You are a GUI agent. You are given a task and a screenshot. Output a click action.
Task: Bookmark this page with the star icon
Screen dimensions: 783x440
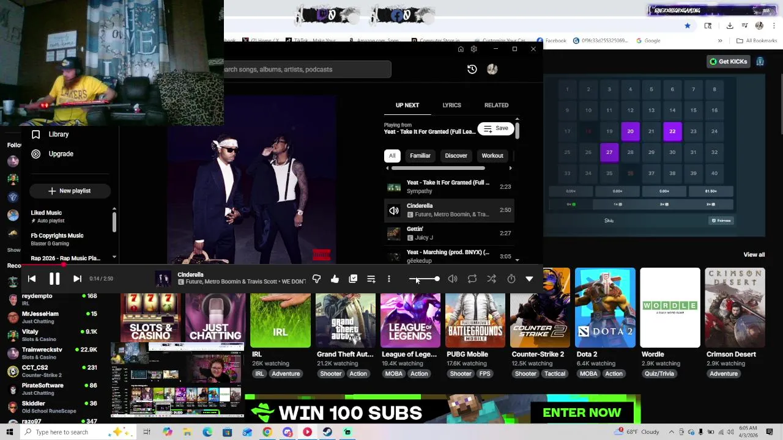pyautogui.click(x=688, y=26)
